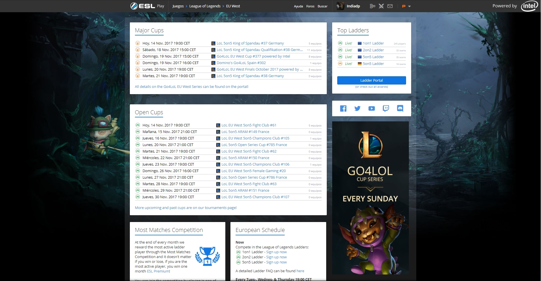
Task: Open Foros menu item
Action: [310, 6]
